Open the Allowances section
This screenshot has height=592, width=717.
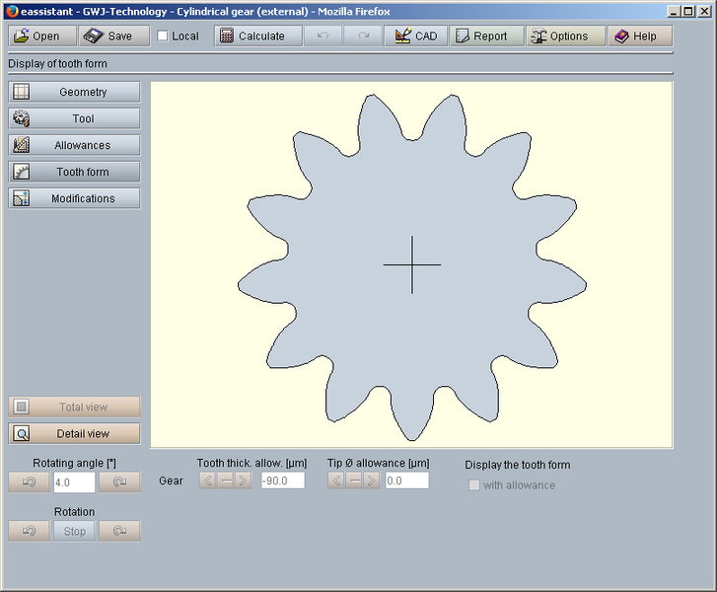tap(74, 145)
